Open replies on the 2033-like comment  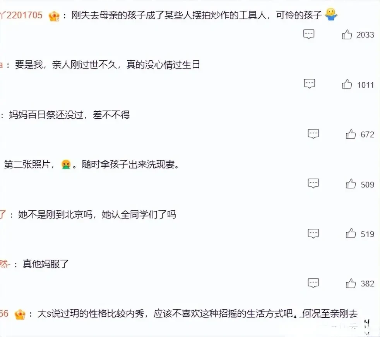click(309, 34)
